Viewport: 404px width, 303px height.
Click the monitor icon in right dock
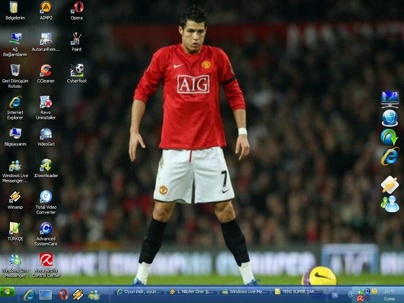[389, 99]
